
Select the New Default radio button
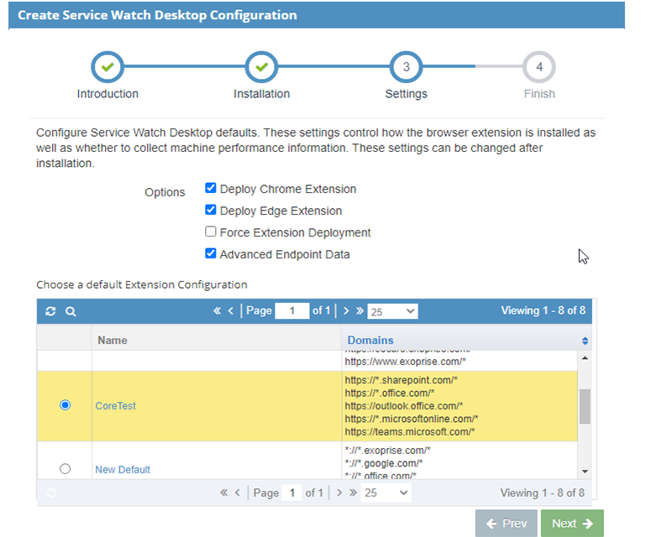point(65,469)
